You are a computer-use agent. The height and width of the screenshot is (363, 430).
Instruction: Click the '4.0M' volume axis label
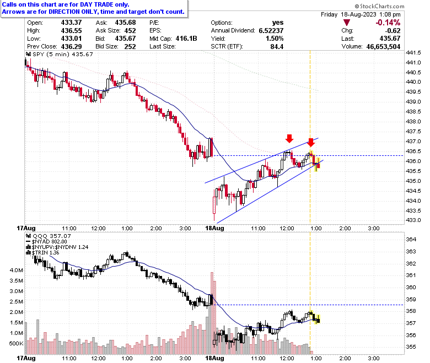click(x=16, y=270)
